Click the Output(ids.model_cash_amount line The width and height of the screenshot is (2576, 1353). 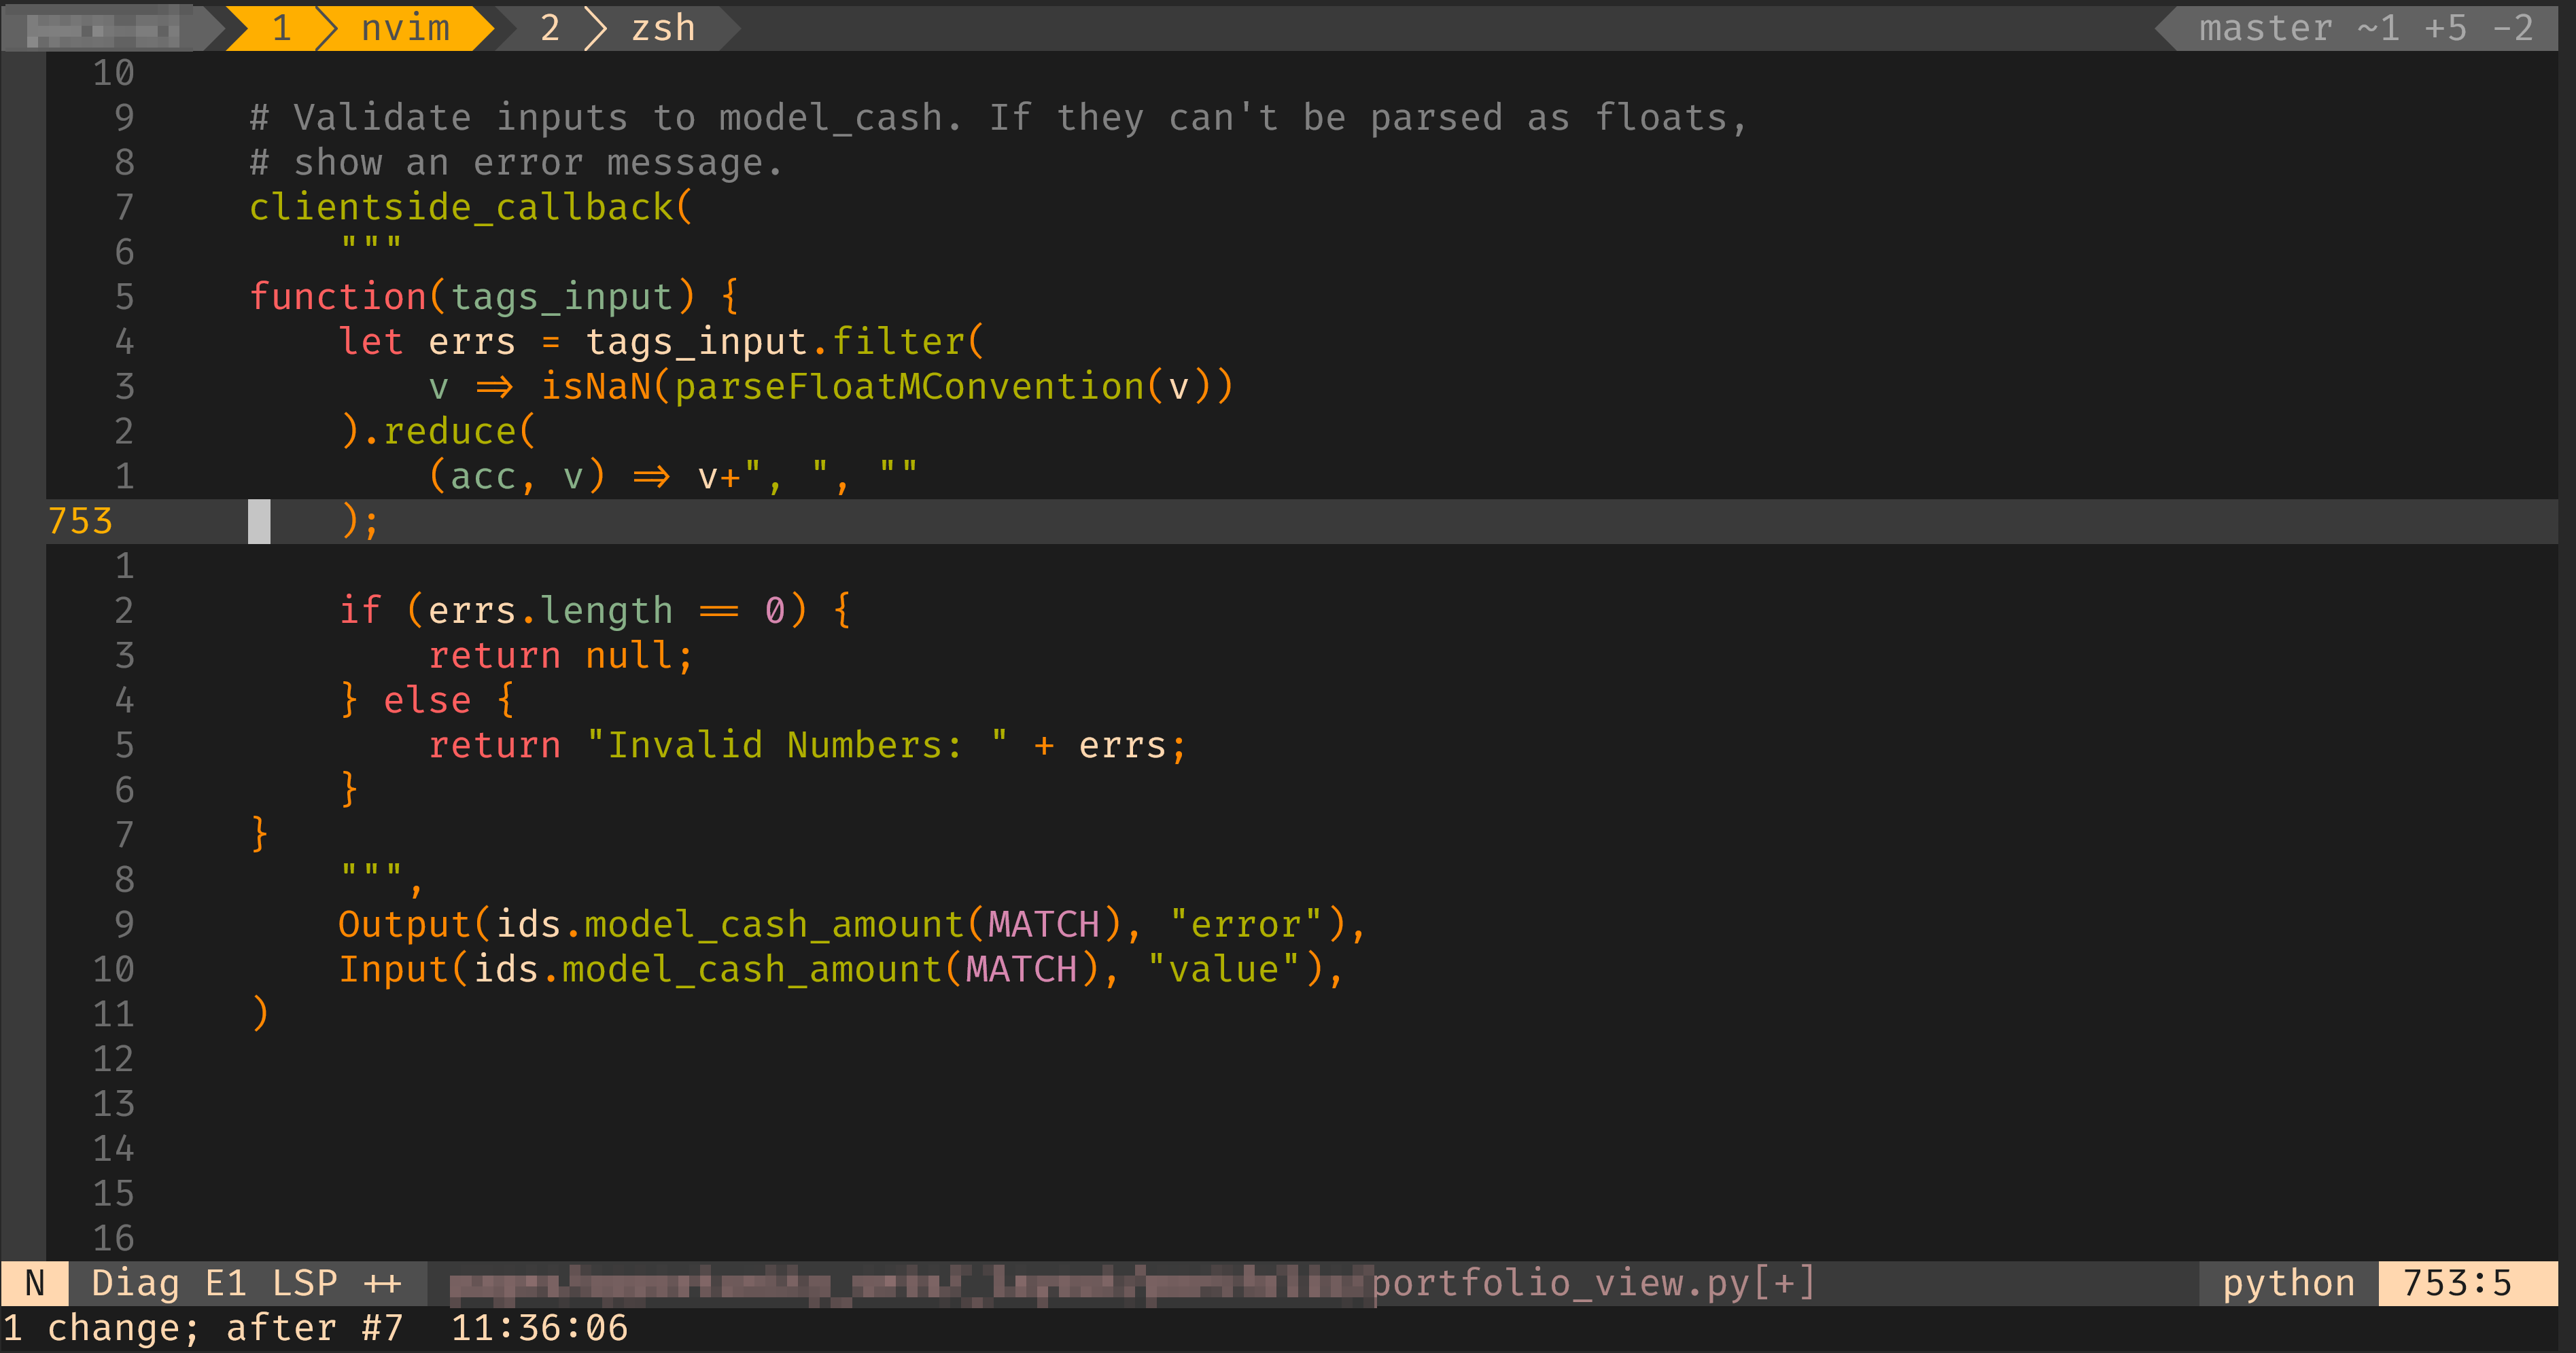pyautogui.click(x=852, y=924)
